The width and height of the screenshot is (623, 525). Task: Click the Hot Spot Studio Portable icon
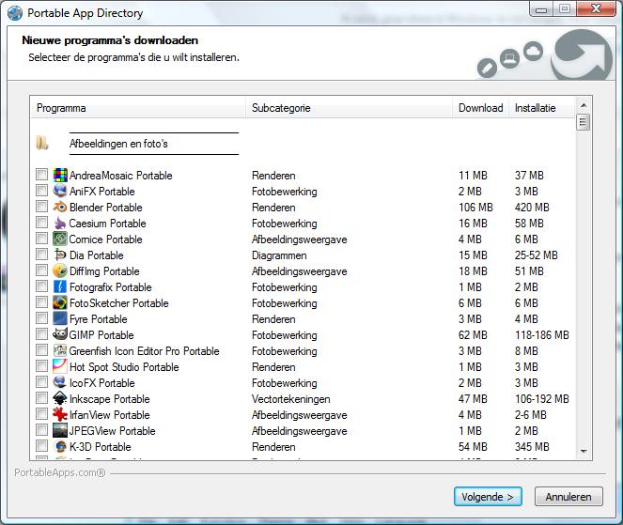pyautogui.click(x=60, y=366)
